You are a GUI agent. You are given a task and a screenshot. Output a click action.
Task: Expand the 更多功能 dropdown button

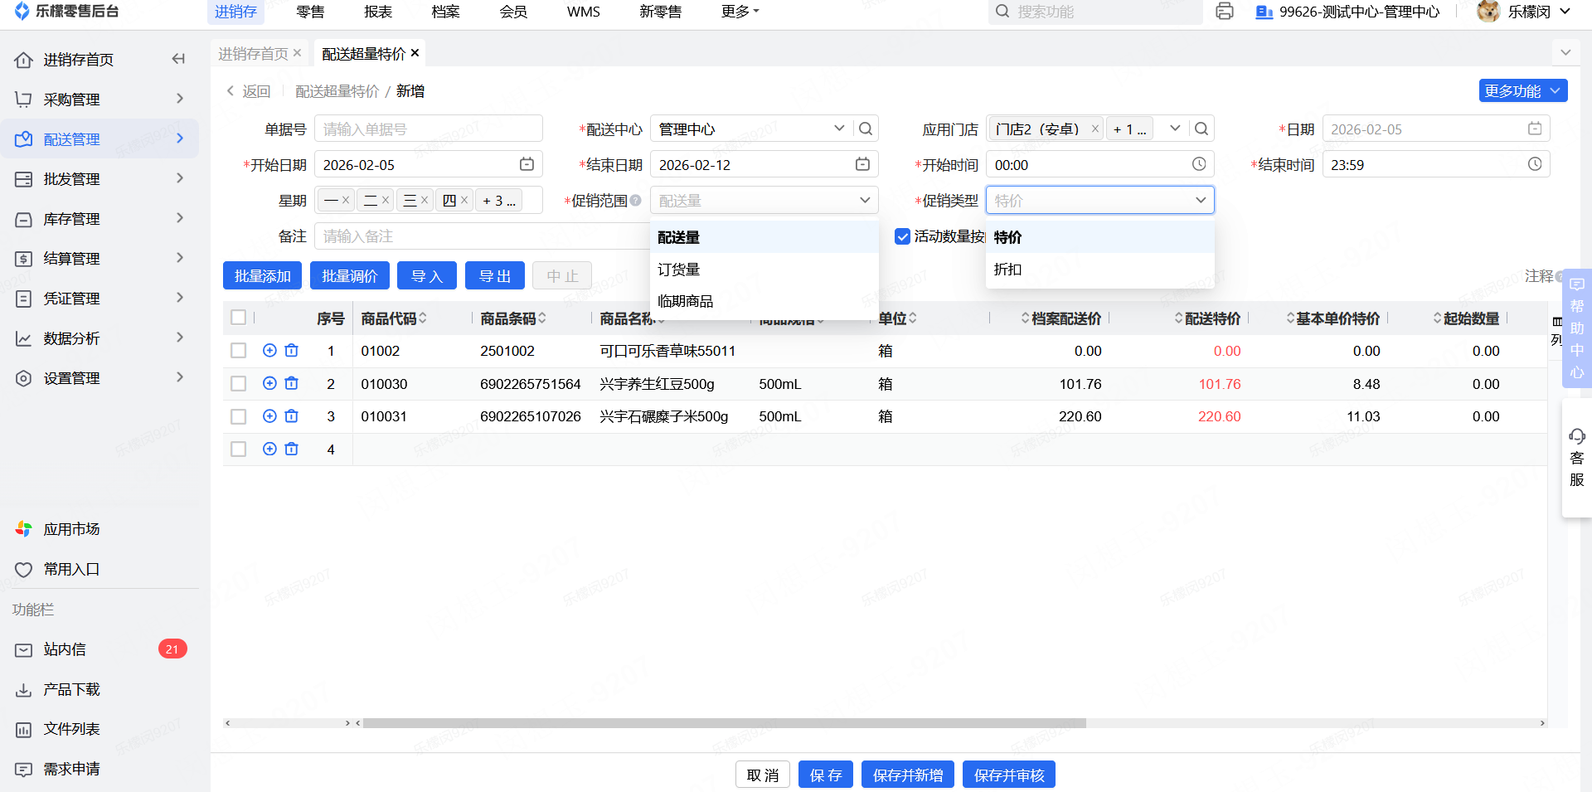(x=1522, y=90)
